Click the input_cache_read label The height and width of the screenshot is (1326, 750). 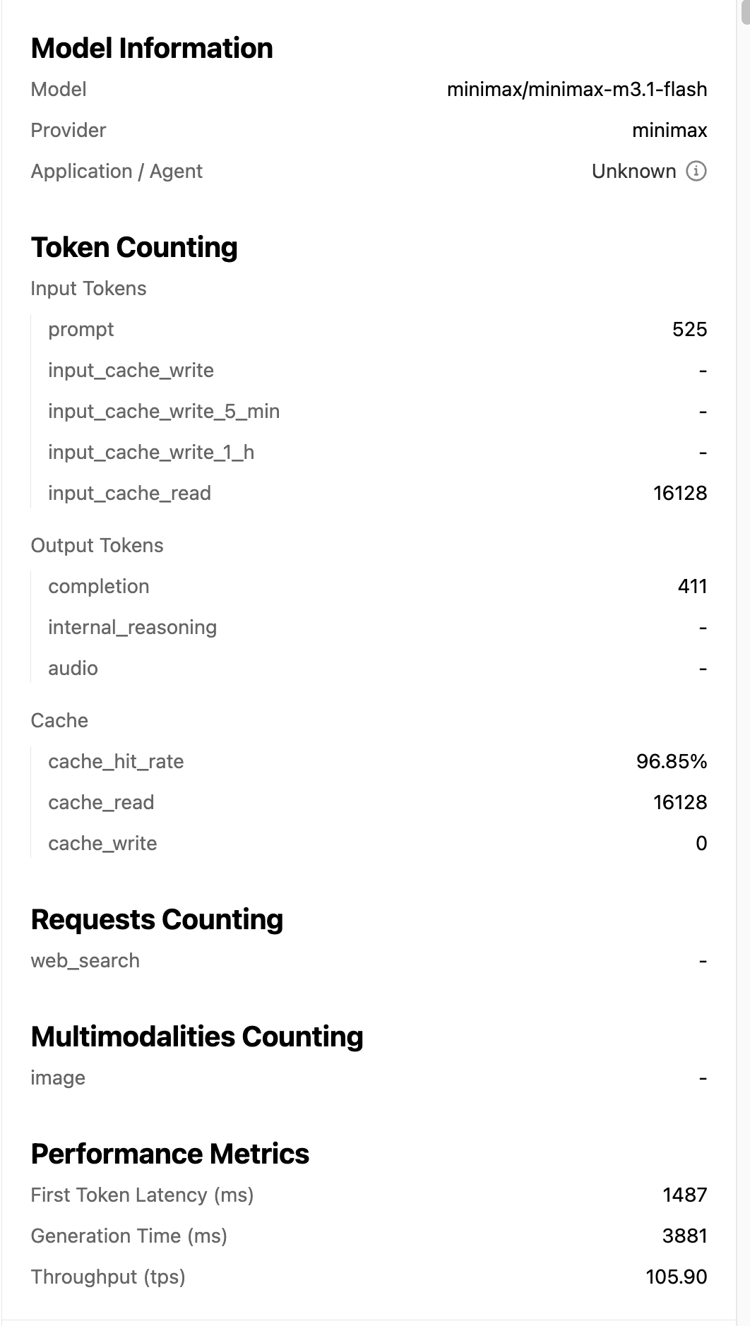pyautogui.click(x=129, y=494)
